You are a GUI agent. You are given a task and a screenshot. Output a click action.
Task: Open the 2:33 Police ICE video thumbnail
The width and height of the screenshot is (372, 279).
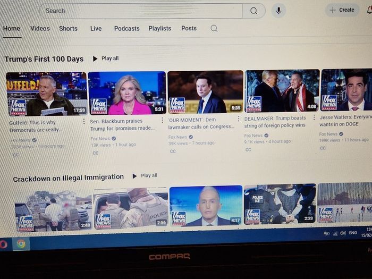[x=280, y=204]
